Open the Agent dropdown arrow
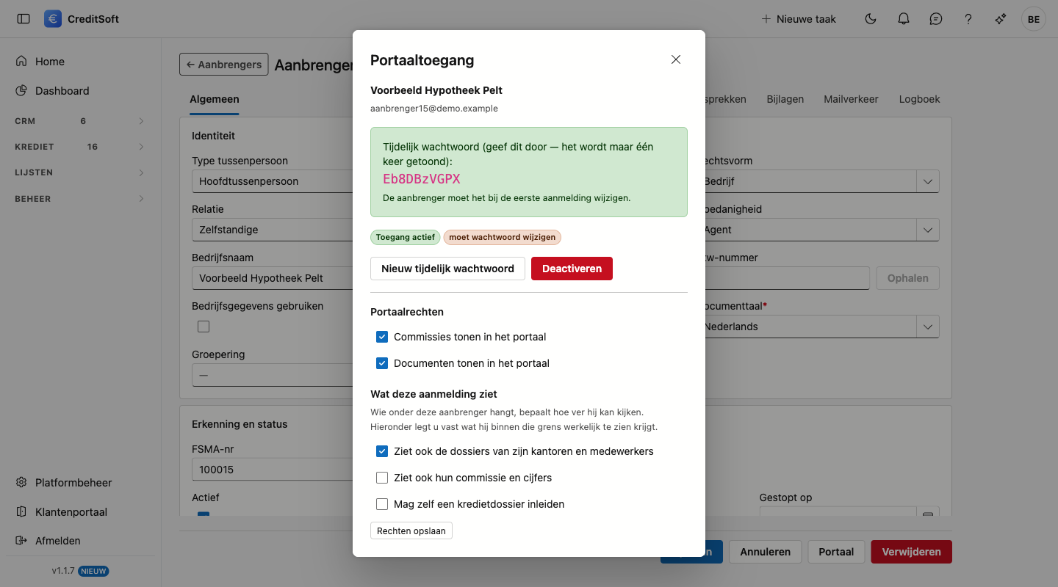 [x=927, y=230]
